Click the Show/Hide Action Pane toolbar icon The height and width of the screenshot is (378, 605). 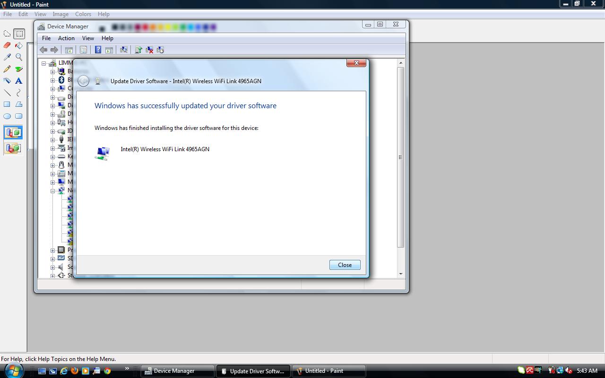pyautogui.click(x=109, y=50)
